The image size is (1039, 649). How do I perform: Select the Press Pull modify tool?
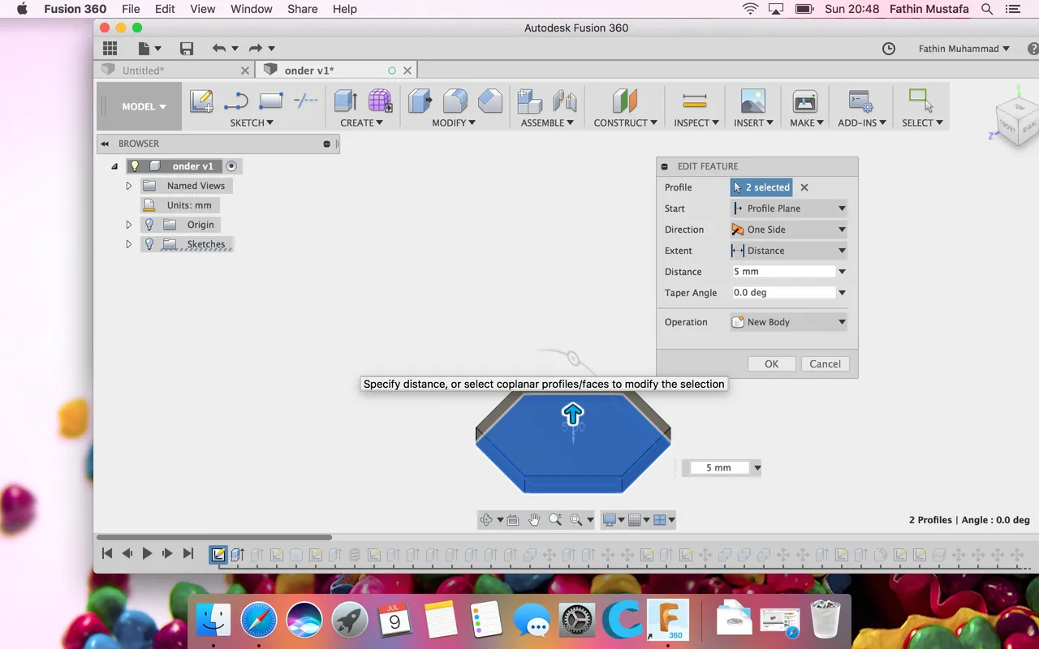point(420,101)
